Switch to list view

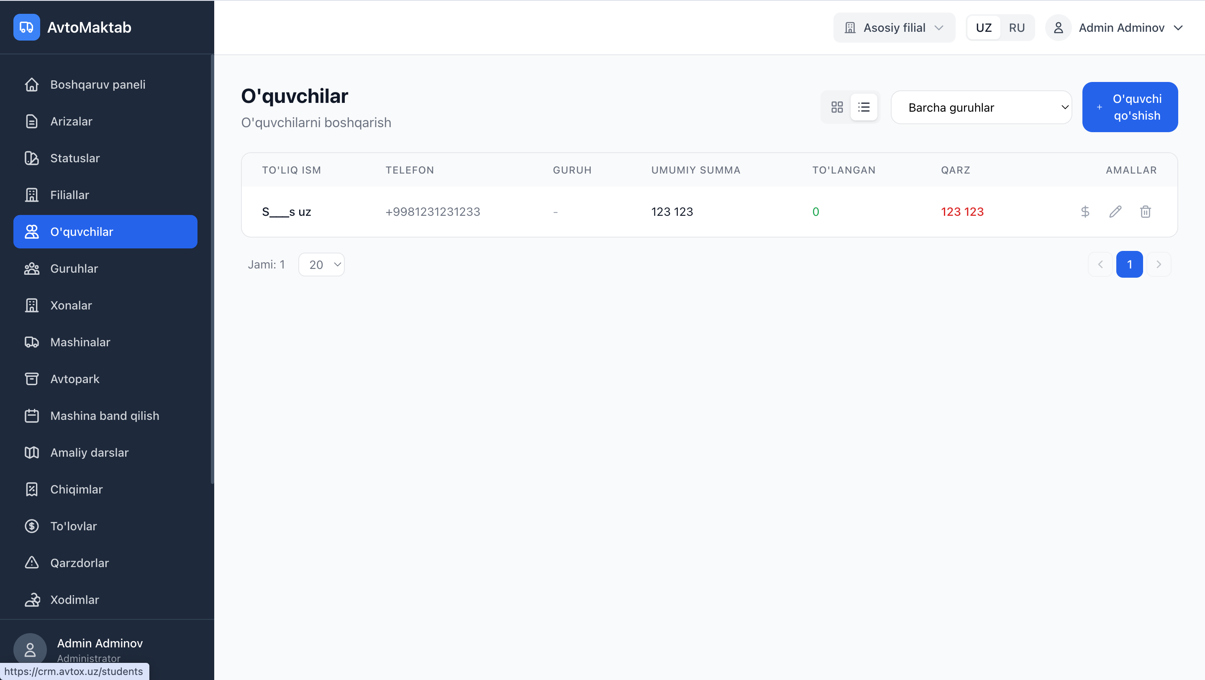(x=864, y=107)
